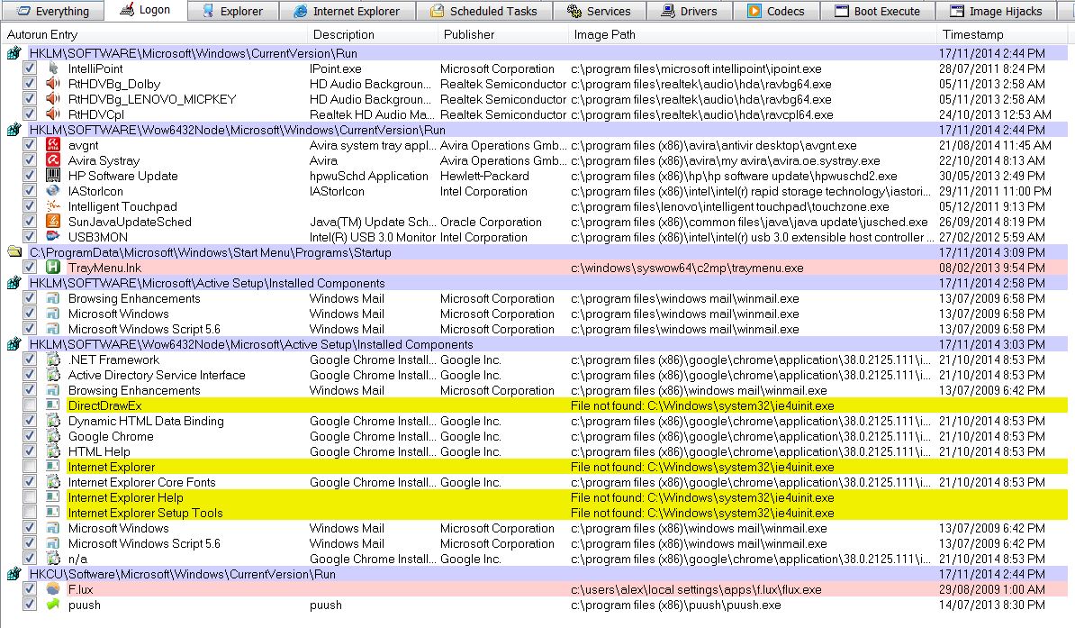Screen dimensions: 1075x628
Task: Toggle the USB3MON entry checkbox
Action: click(x=30, y=237)
